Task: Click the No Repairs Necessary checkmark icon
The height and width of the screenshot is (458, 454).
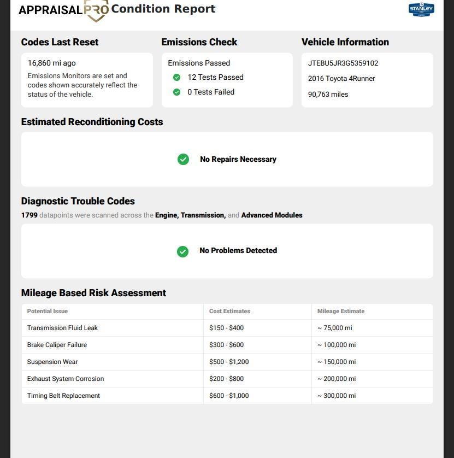Action: (x=183, y=160)
